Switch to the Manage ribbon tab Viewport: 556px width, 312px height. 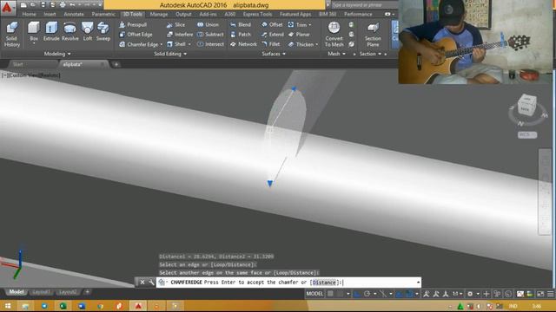158,14
